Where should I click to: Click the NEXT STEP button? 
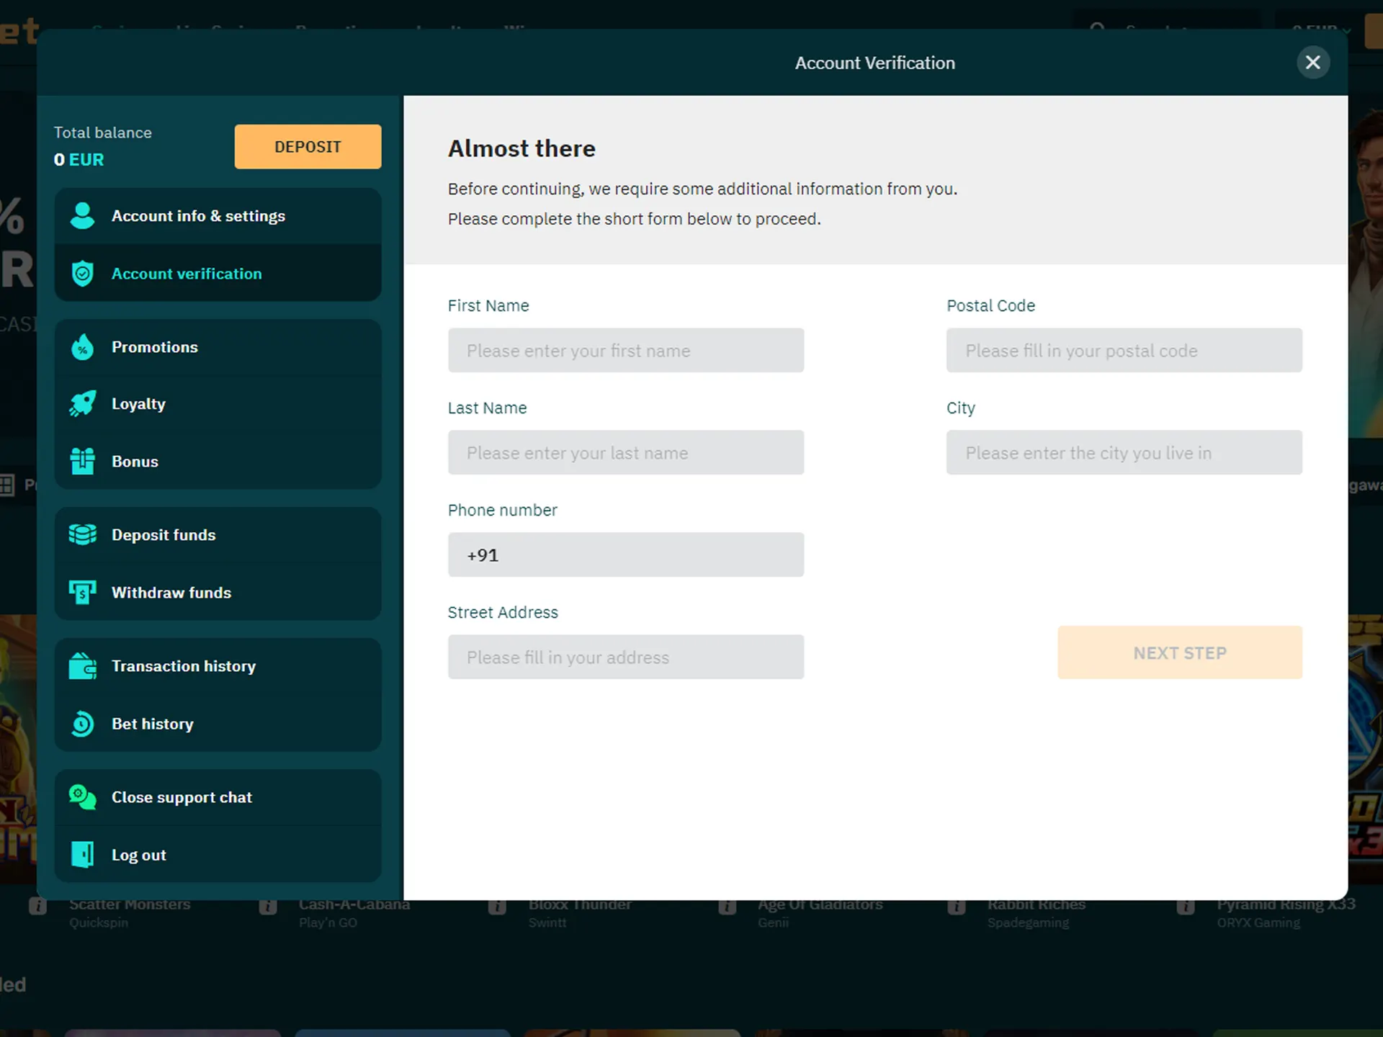(1178, 652)
